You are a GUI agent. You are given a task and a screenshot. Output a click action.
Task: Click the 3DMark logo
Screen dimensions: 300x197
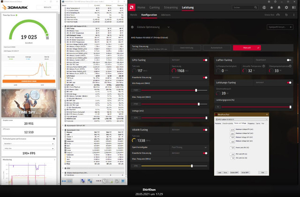point(15,8)
